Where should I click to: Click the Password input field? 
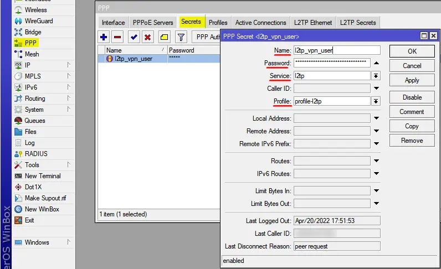click(x=332, y=63)
